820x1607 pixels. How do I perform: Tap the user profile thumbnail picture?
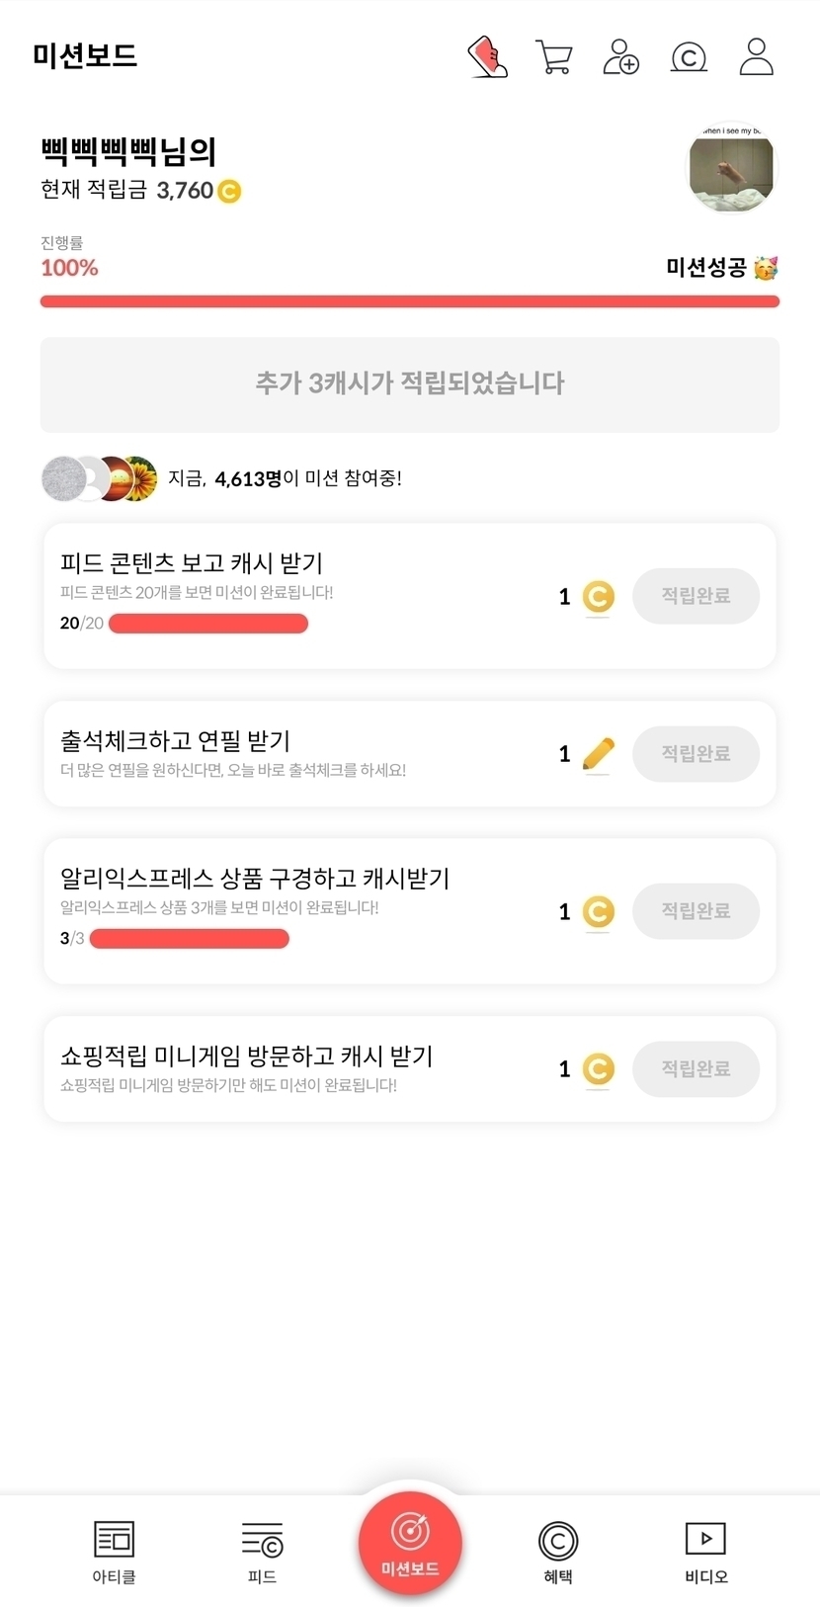731,169
